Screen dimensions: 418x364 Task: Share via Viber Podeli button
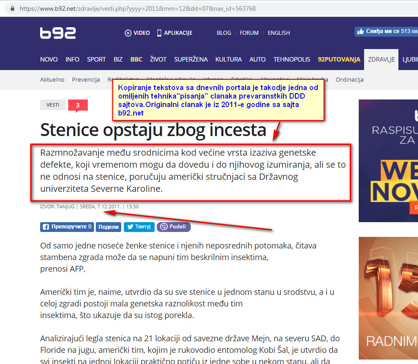click(173, 227)
